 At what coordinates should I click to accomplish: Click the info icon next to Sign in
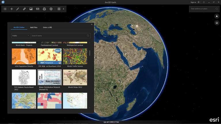click(199, 2)
